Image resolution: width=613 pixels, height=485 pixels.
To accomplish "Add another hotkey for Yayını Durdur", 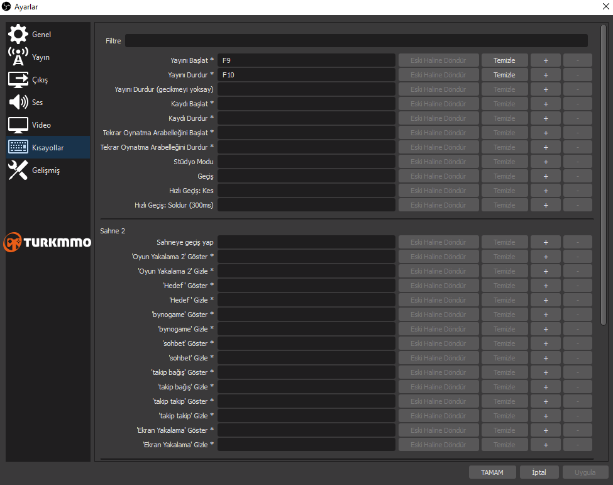I will pyautogui.click(x=546, y=75).
